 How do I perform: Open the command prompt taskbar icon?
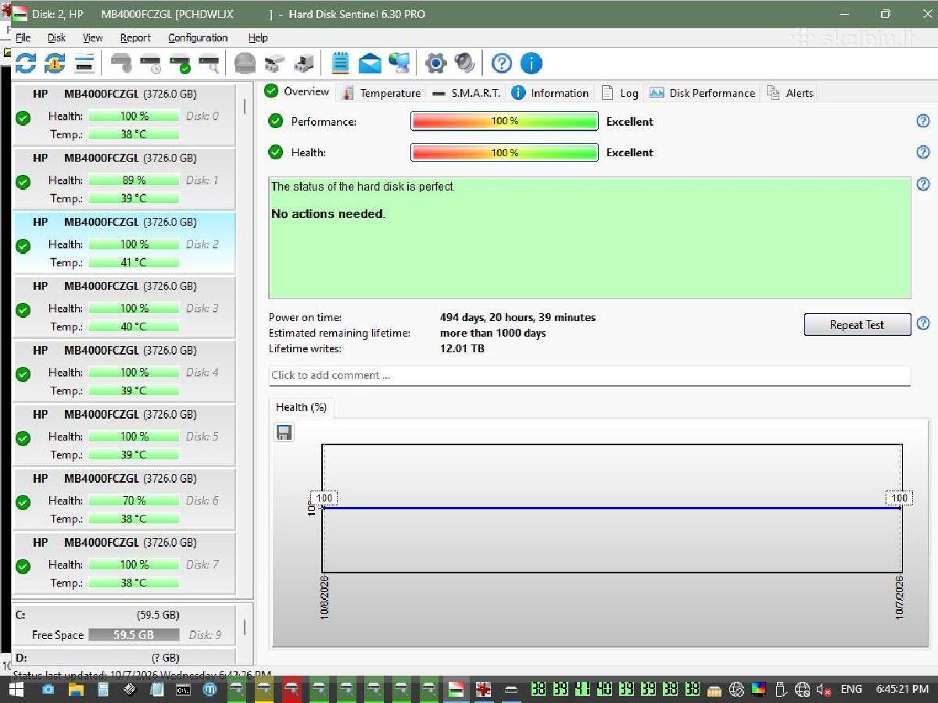[183, 689]
